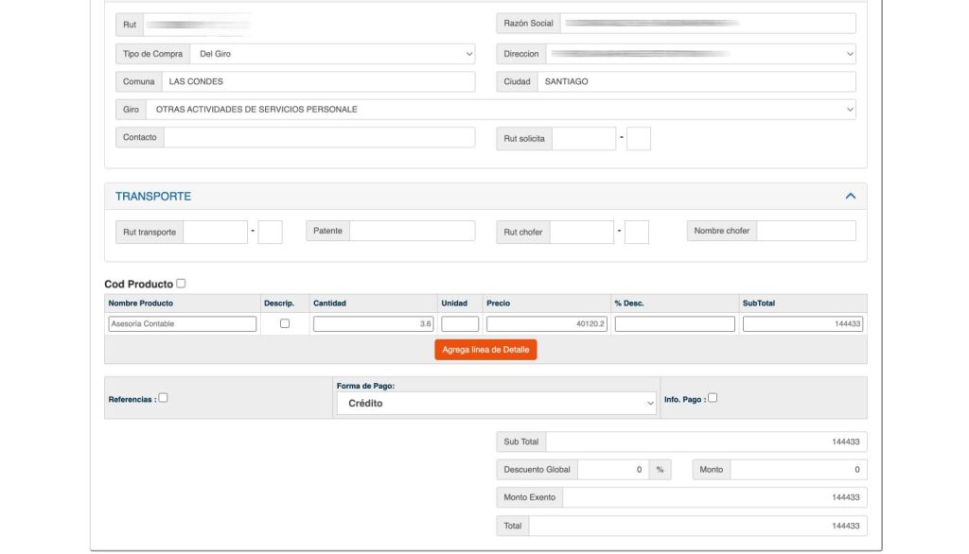This screenshot has width=969, height=554.
Task: Tick the Descrip. checkbox in product row
Action: 285,324
